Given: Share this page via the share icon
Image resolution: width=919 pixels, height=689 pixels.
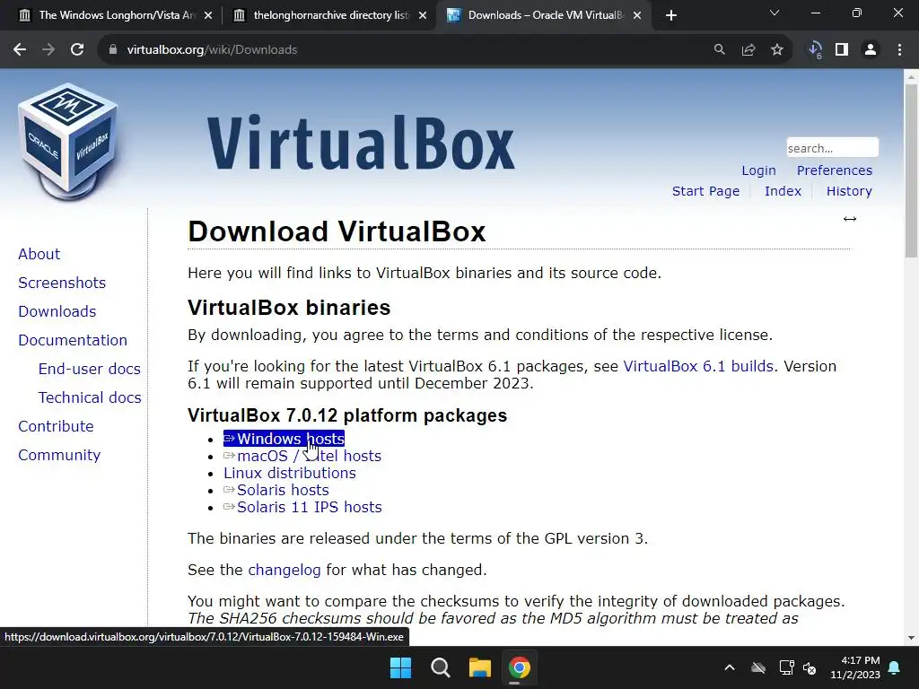Looking at the screenshot, I should click(748, 50).
